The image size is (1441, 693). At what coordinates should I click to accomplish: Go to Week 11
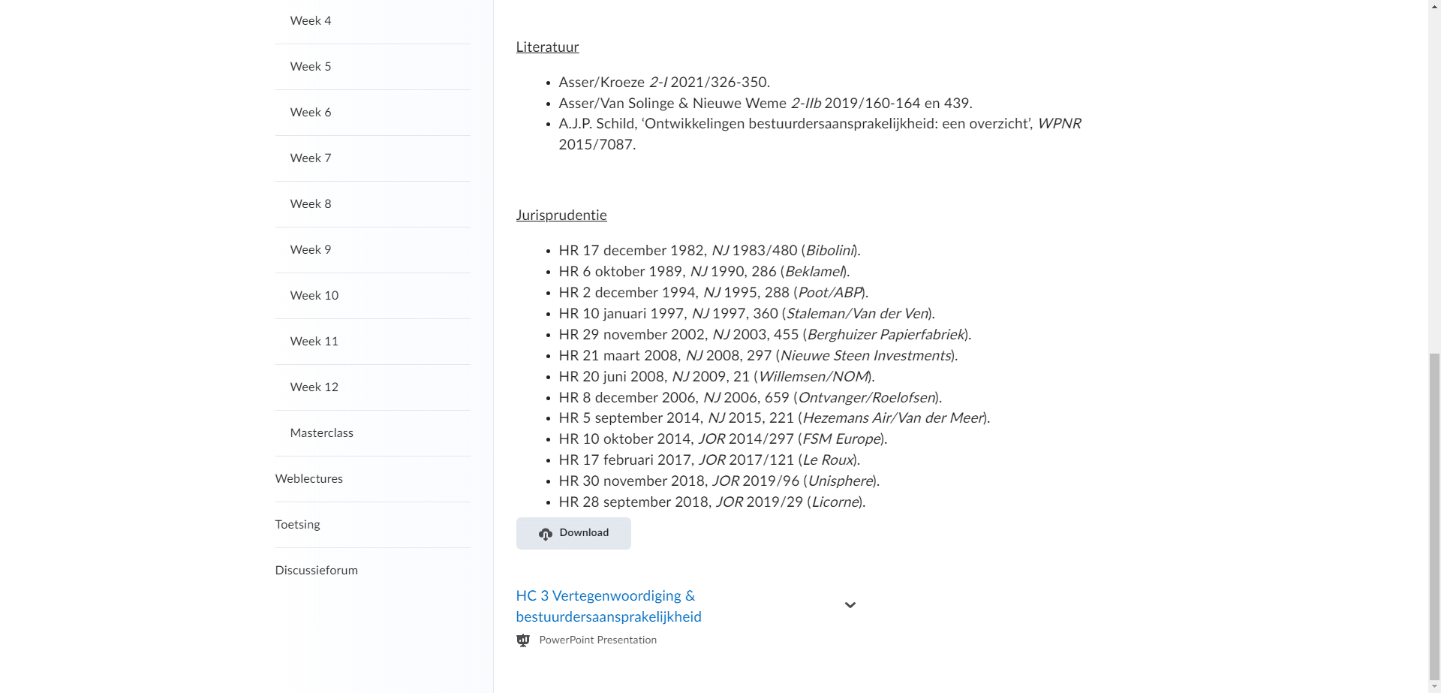[314, 342]
